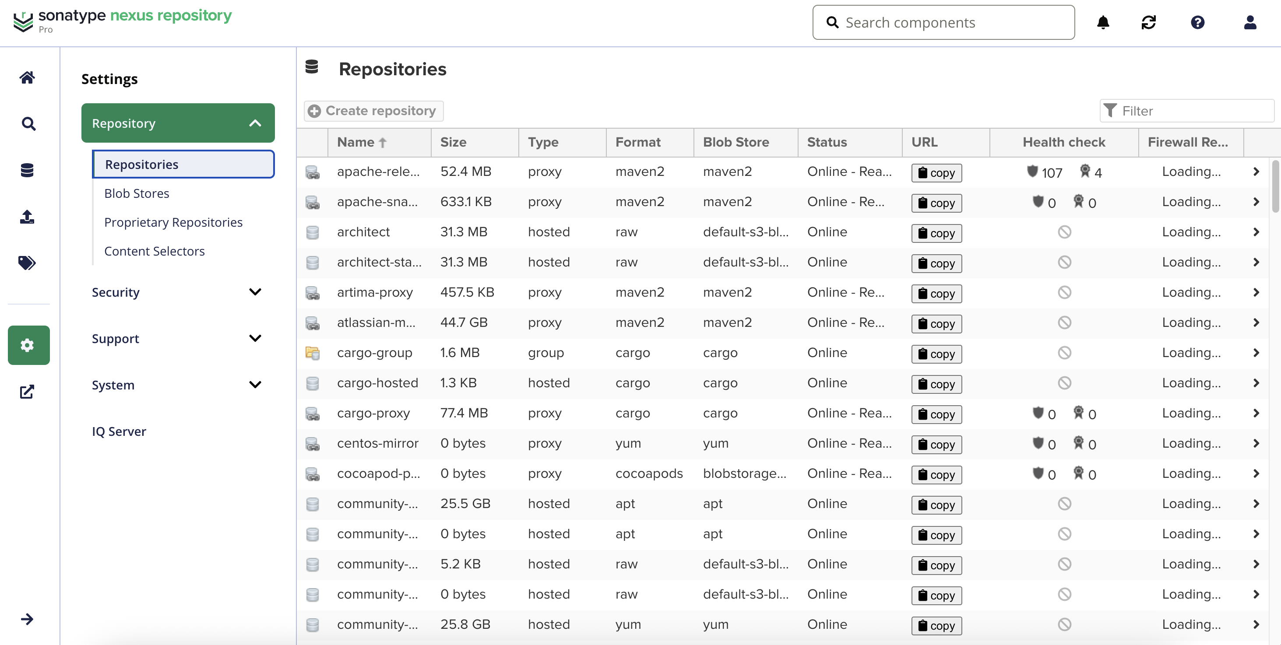The height and width of the screenshot is (645, 1281).
Task: Open the user account icon
Action: 1249,22
